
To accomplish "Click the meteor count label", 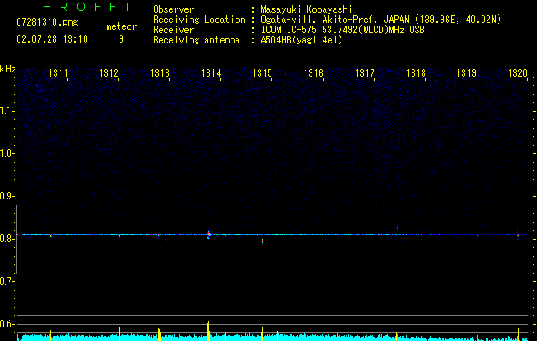I will point(121,26).
